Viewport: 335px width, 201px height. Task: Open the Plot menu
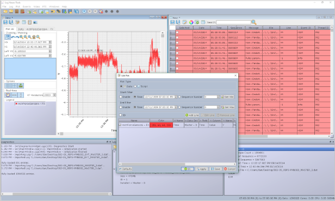tap(18, 7)
